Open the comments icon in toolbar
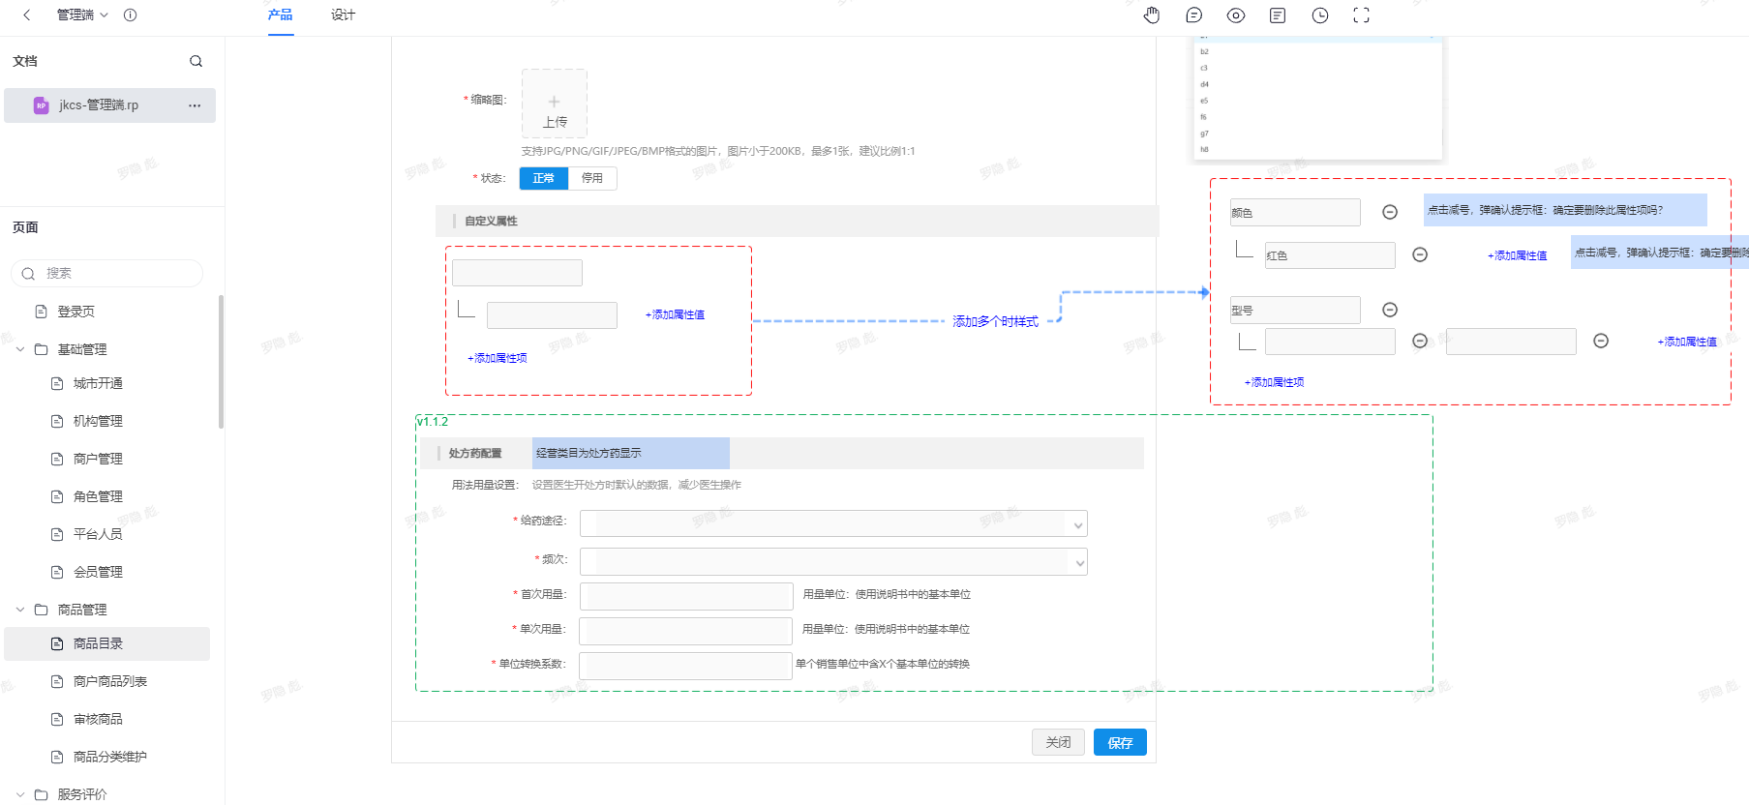Screen dimensions: 1749x805 [x=1194, y=15]
